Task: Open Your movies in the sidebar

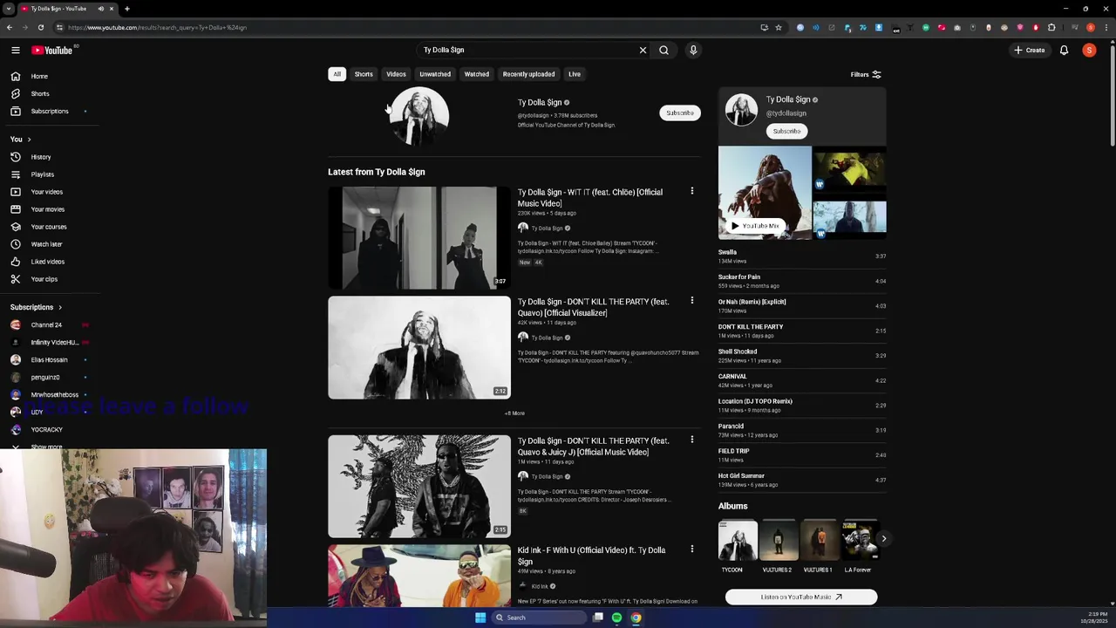Action: tap(50, 209)
